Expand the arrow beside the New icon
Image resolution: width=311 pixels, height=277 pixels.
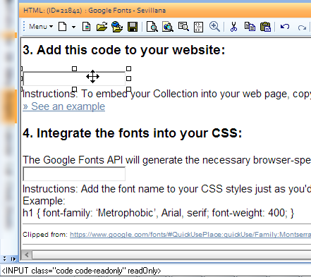(x=73, y=27)
